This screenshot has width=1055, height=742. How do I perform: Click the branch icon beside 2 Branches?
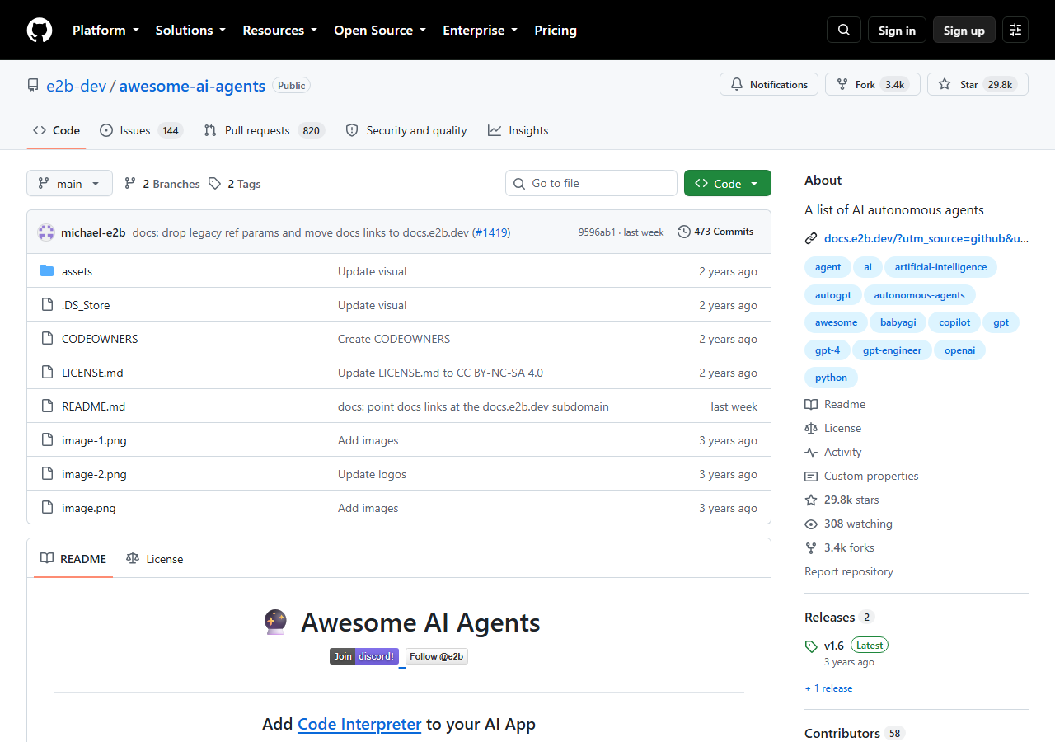pos(130,183)
